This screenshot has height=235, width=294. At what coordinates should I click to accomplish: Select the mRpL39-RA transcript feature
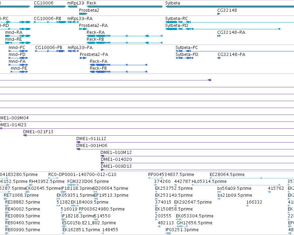point(73,22)
